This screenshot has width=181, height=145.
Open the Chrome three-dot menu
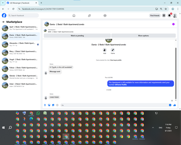click(x=178, y=9)
